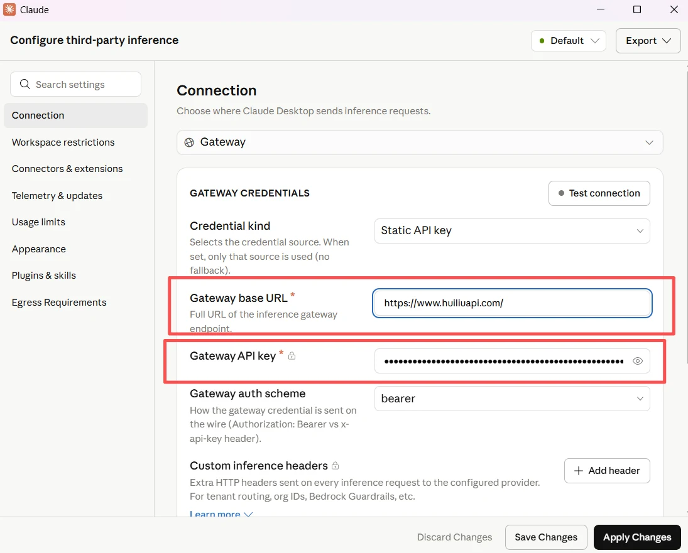Open the Connection settings section
The width and height of the screenshot is (688, 553).
[75, 115]
